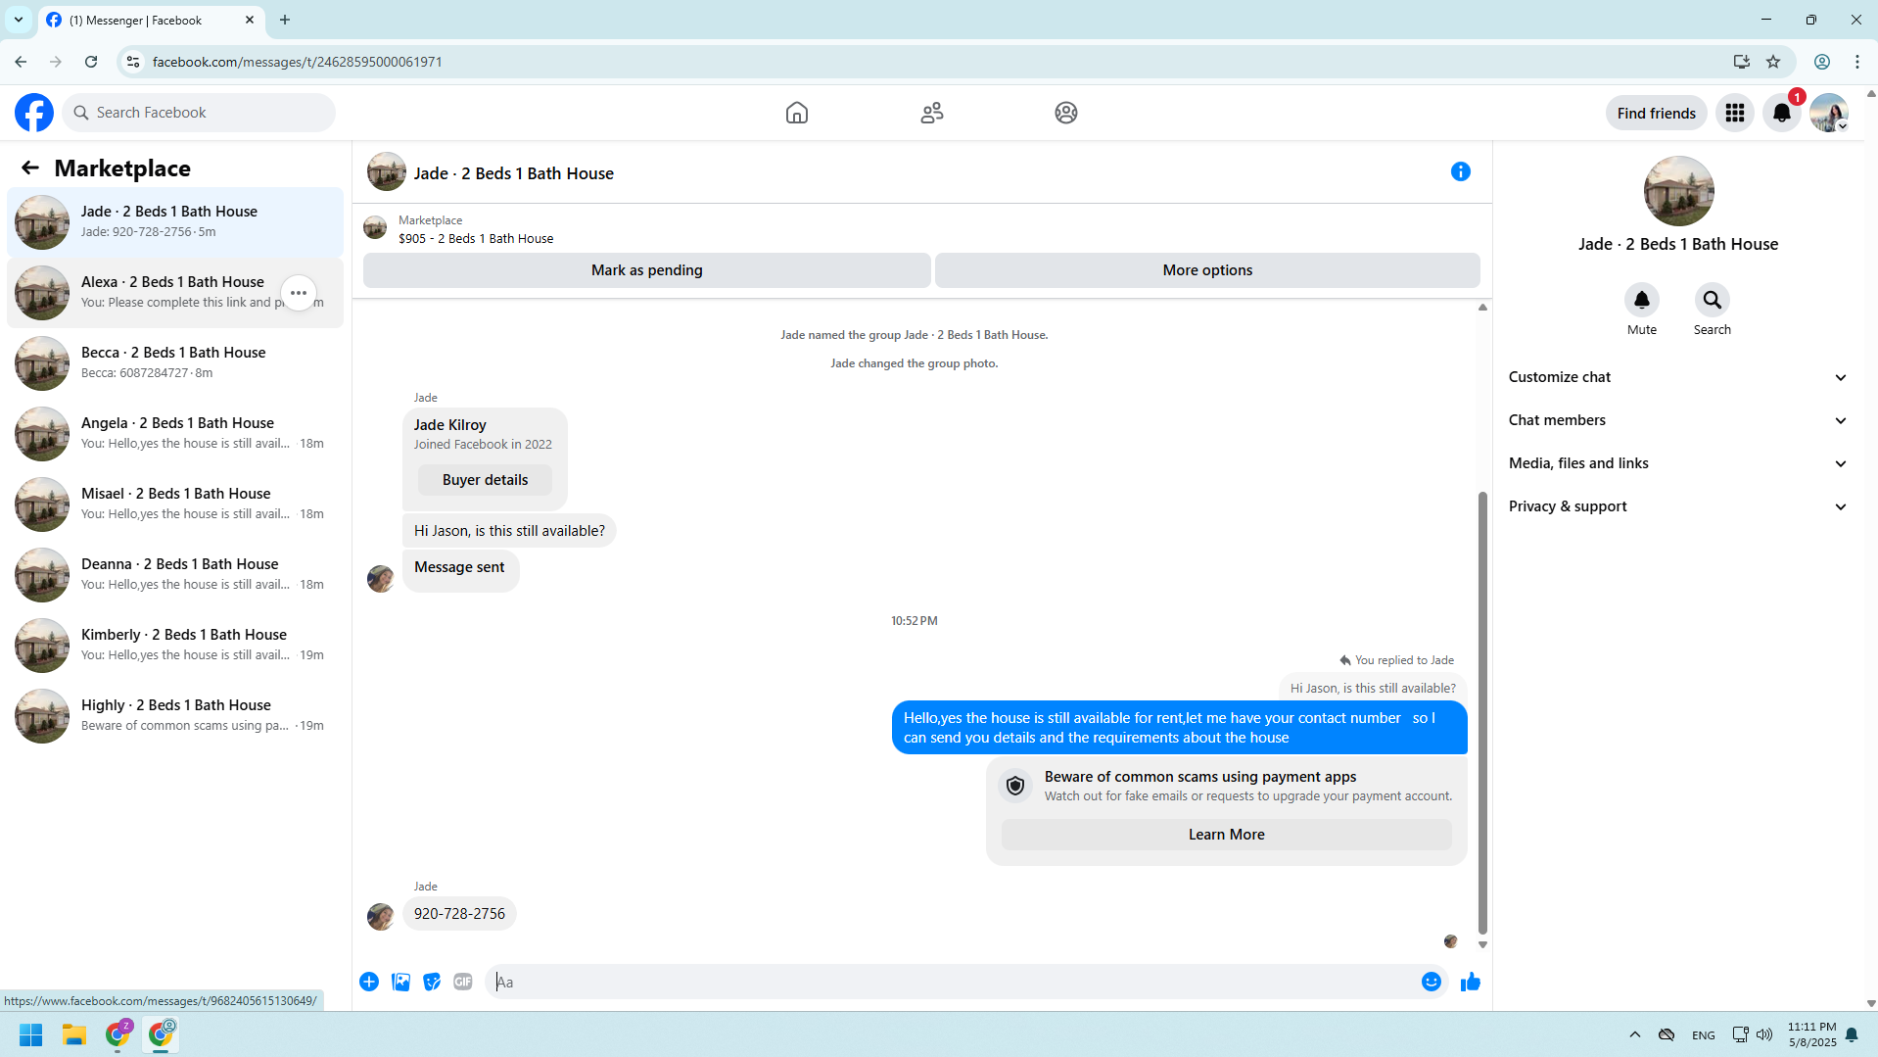Open Highly conversation in chat list
Screen dimensions: 1878x1057
(175, 715)
